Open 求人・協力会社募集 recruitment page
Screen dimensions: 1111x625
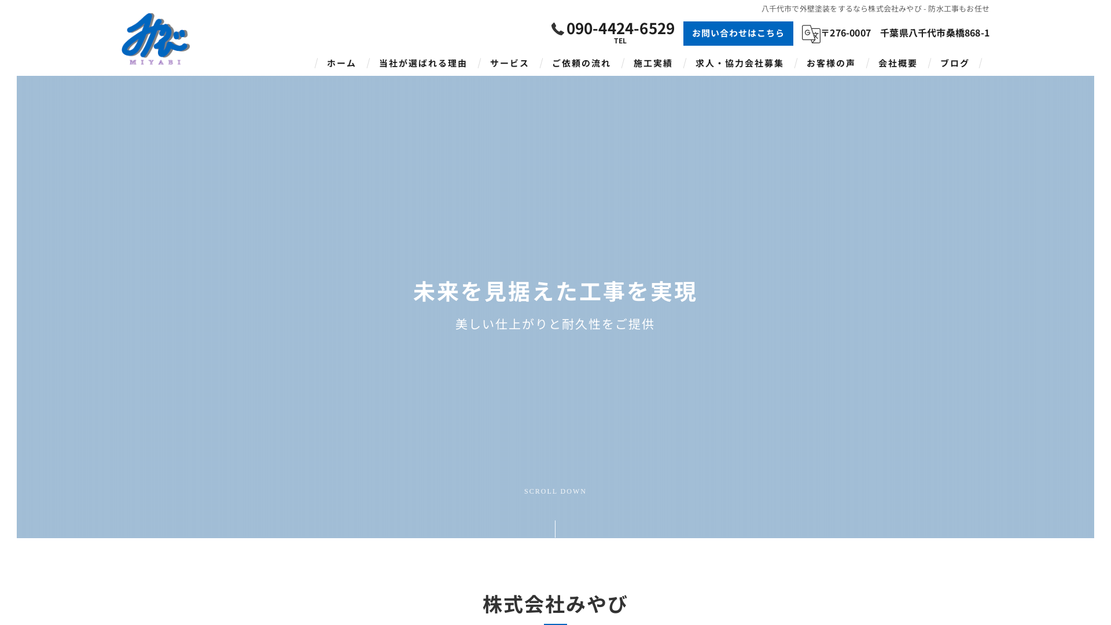[739, 64]
